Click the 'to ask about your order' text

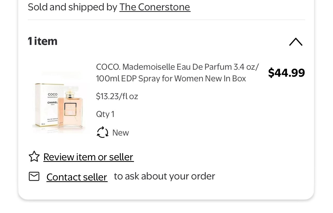click(x=164, y=176)
